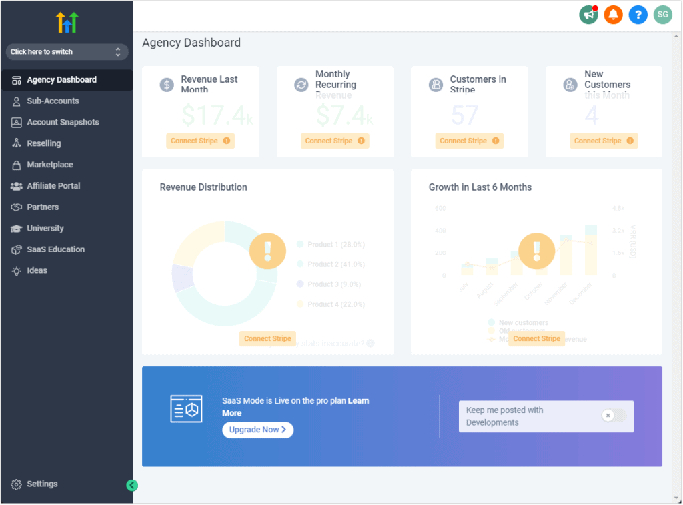The width and height of the screenshot is (683, 505).
Task: Click the refresh icon on Monthly Recurring Revenue
Action: pyautogui.click(x=301, y=85)
